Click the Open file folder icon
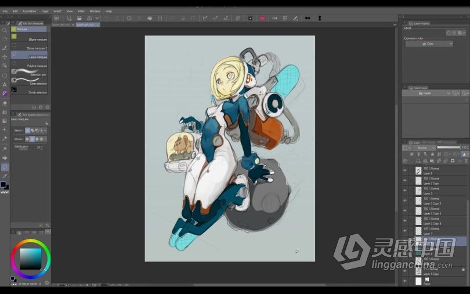The image size is (470, 294). [79, 18]
